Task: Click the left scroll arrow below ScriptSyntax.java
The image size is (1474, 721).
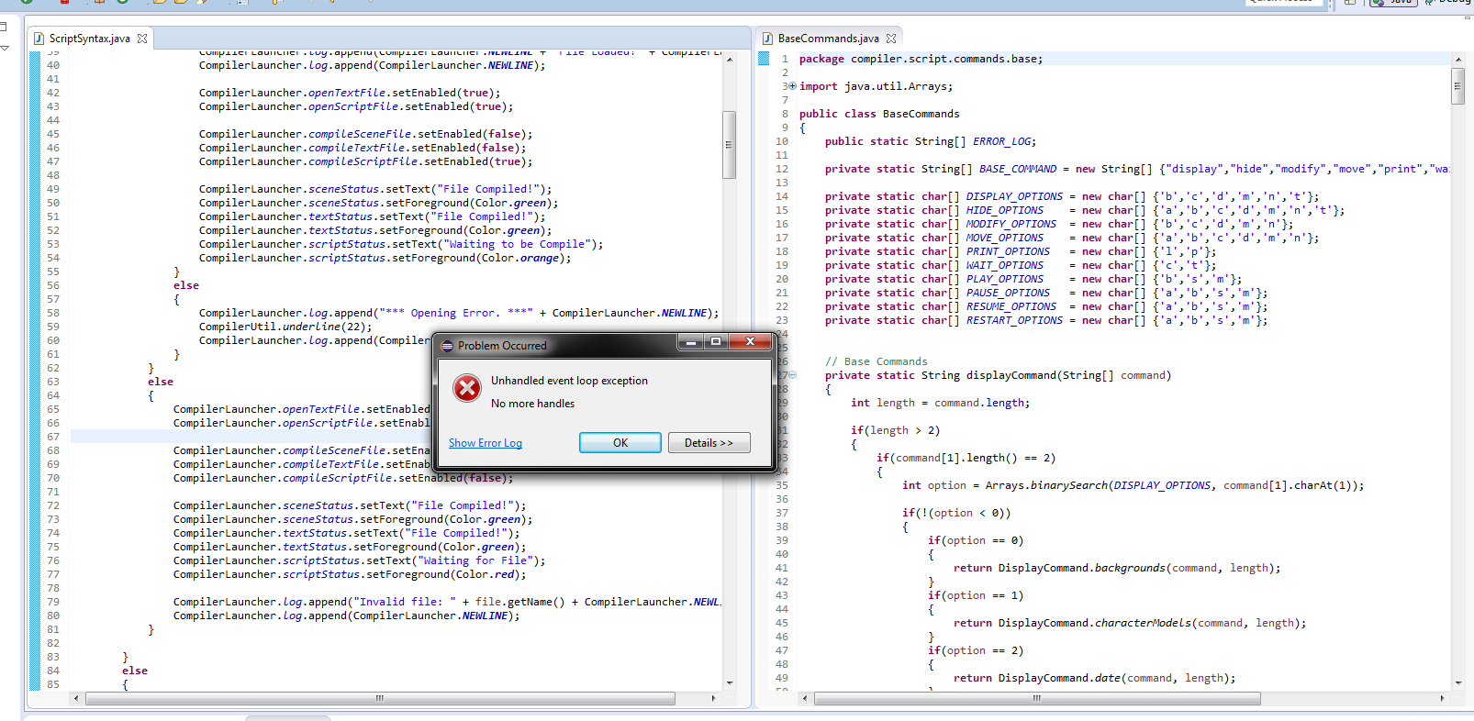Action: (x=76, y=699)
